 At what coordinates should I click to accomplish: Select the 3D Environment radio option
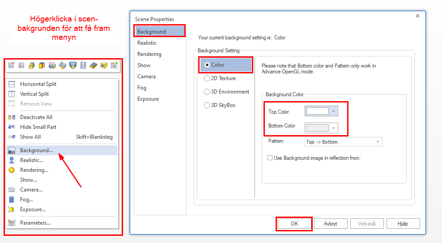[207, 92]
